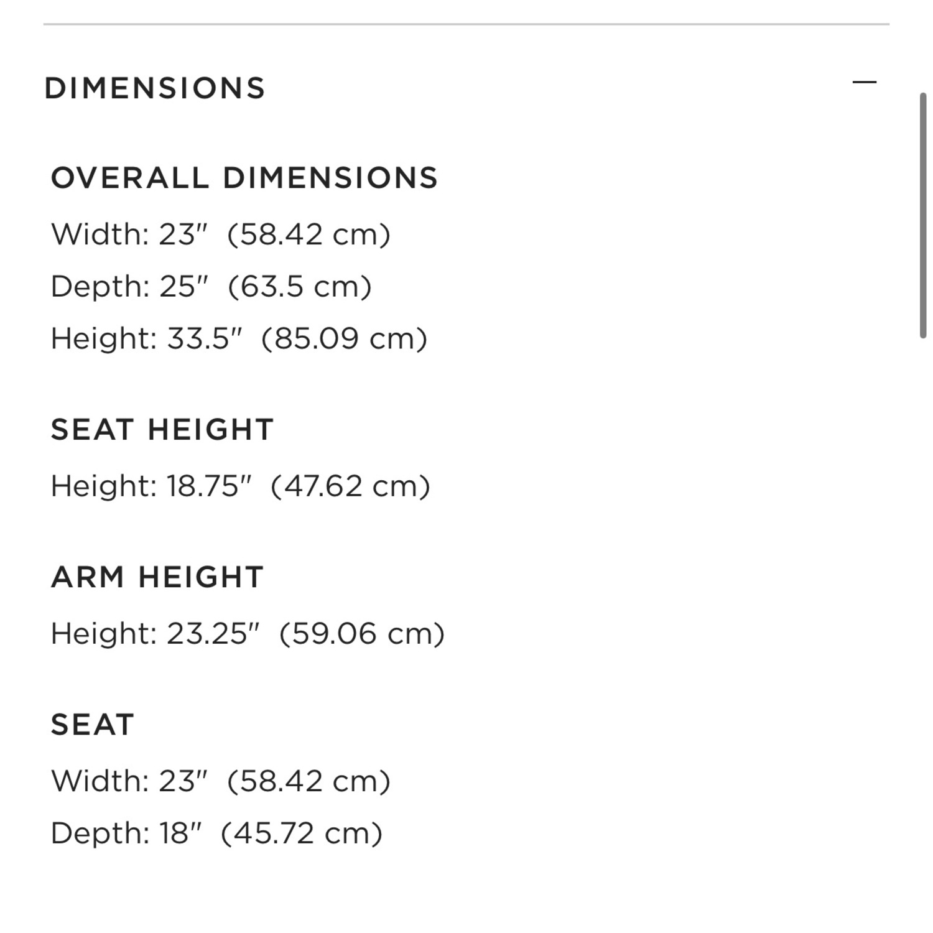Image resolution: width=933 pixels, height=933 pixels.
Task: Click the (63.5 cm) depth value
Action: tap(300, 287)
